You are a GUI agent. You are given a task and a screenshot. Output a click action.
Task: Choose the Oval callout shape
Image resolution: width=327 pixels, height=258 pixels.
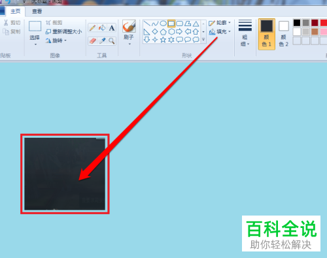pos(188,40)
